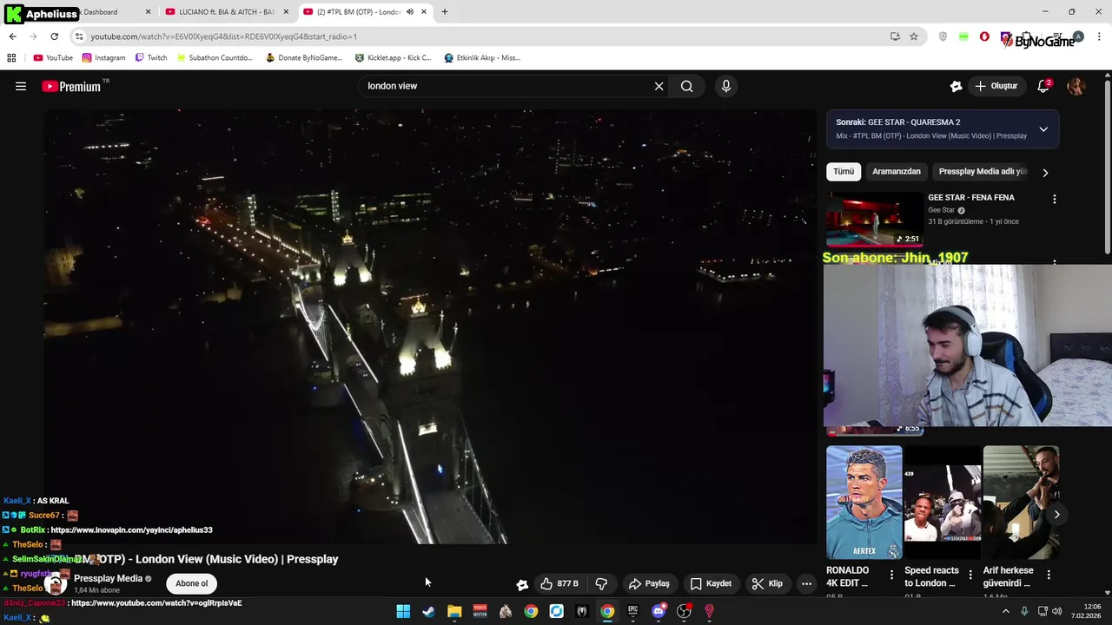Go back with browser back arrow

coord(12,36)
